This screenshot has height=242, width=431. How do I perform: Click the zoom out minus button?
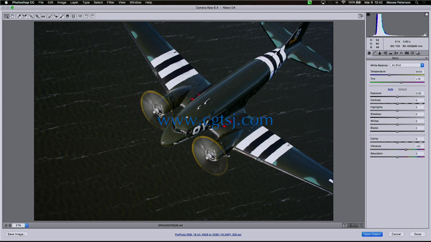click(x=6, y=225)
